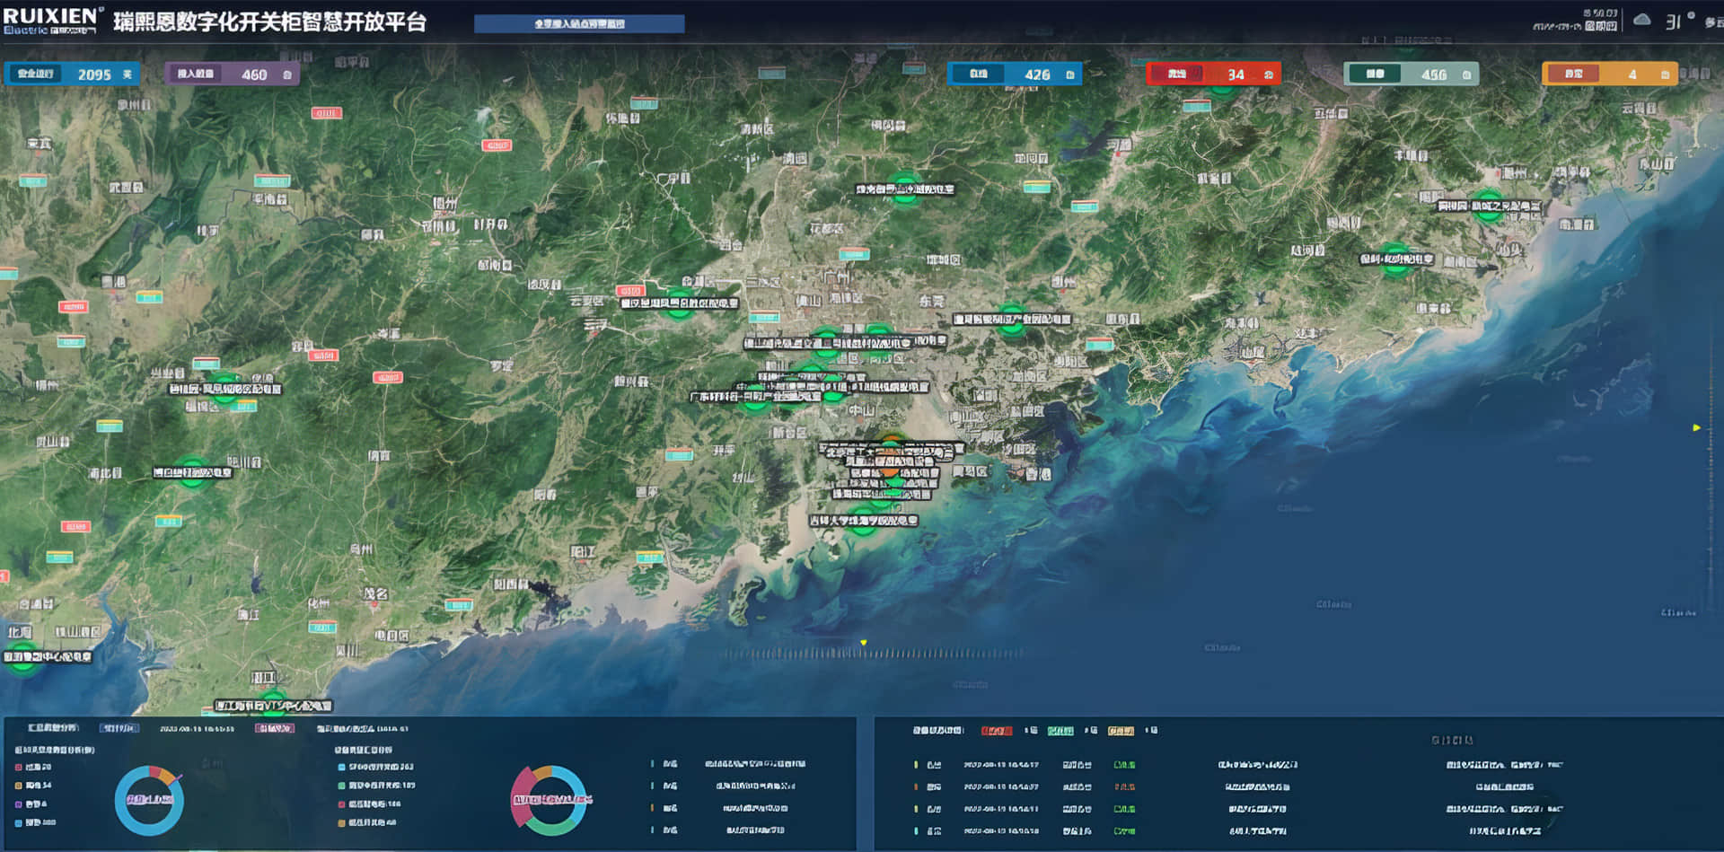
Task: Click the small icon in the red 34 card
Action: tap(1268, 75)
